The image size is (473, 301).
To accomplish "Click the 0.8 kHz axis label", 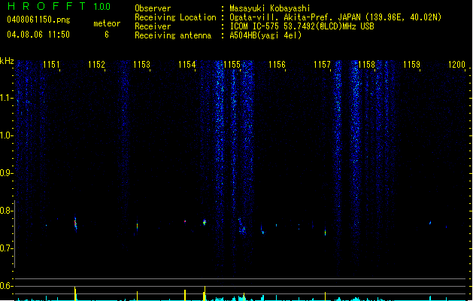I will (x=6, y=211).
